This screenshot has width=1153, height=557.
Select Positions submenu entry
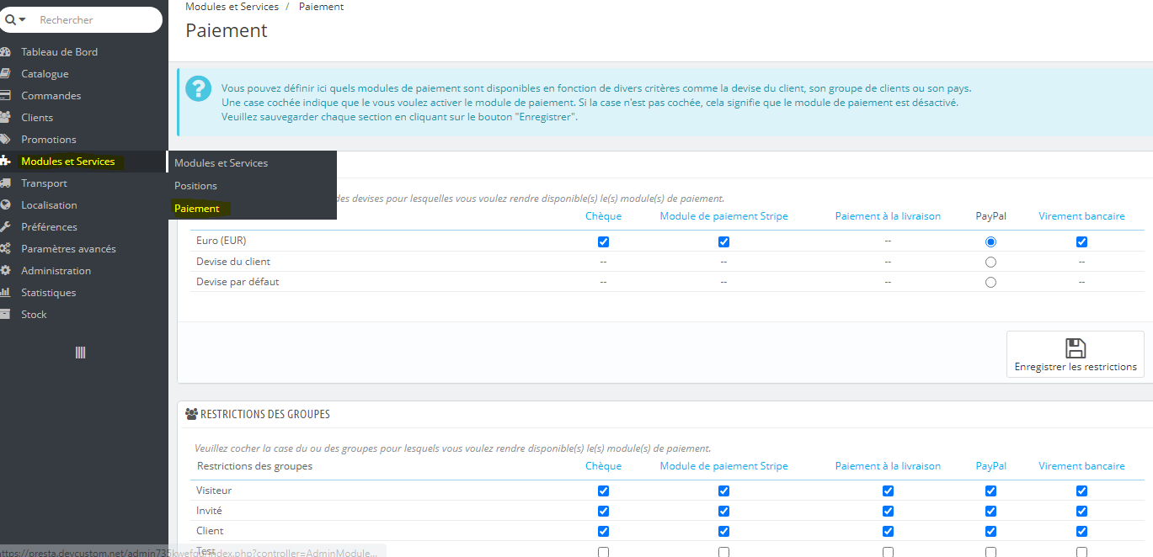[x=195, y=185]
